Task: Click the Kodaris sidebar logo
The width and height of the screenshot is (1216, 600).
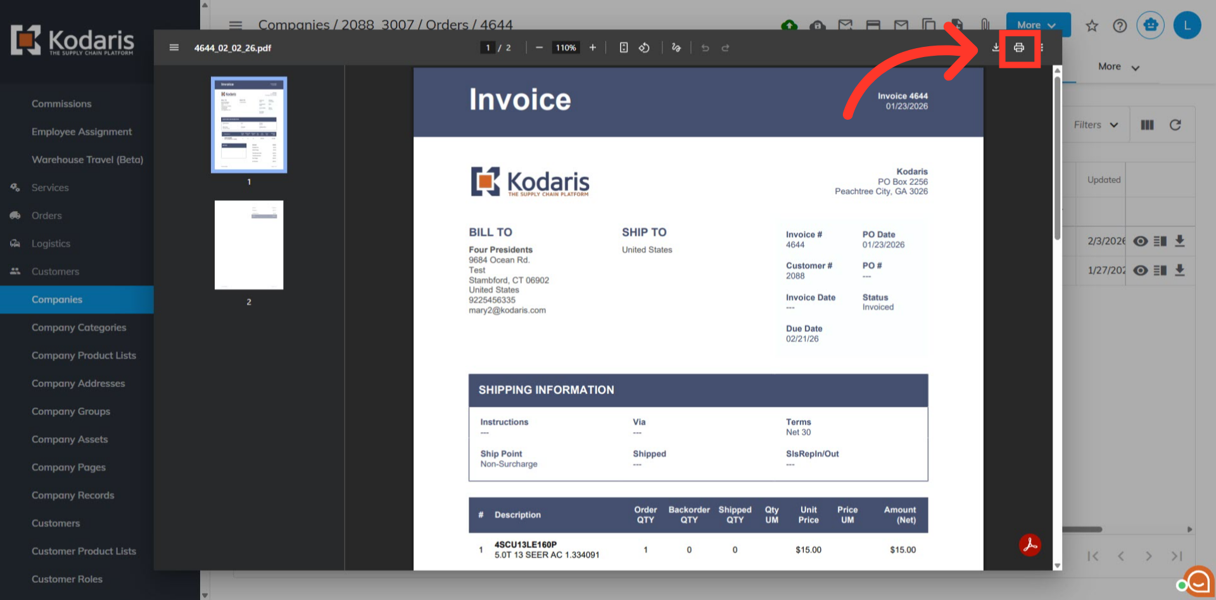Action: [72, 41]
